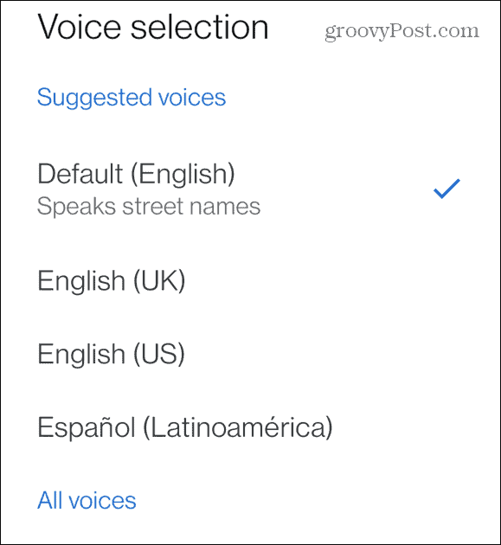Click the Suggested voices heading
Viewport: 501px width, 545px height.
point(132,98)
